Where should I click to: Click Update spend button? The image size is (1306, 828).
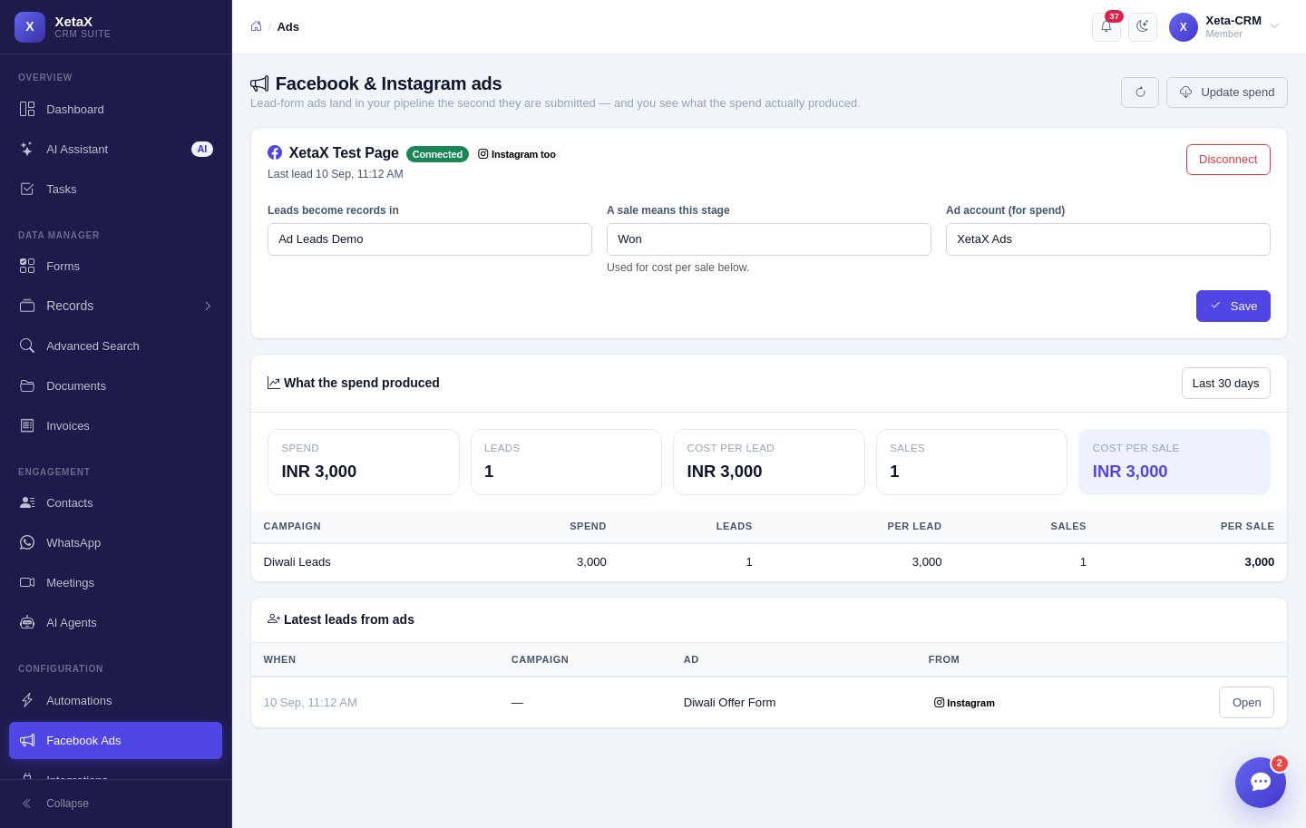click(x=1227, y=93)
